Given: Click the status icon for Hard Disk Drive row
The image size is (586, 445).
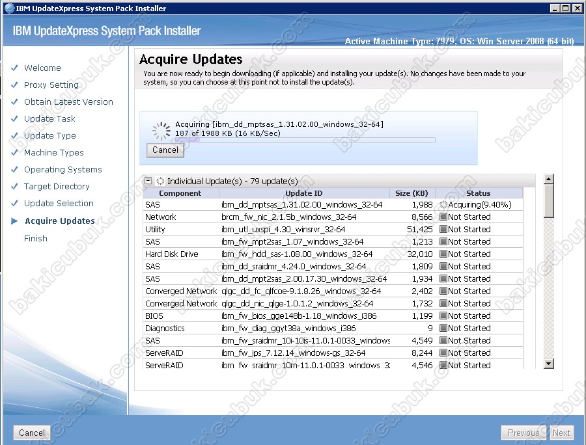Looking at the screenshot, I should (443, 254).
